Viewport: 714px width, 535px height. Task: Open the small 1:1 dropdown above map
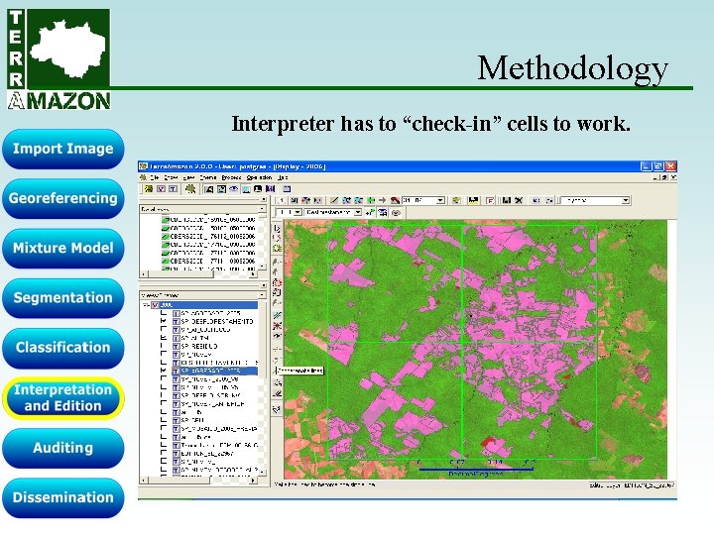297,212
